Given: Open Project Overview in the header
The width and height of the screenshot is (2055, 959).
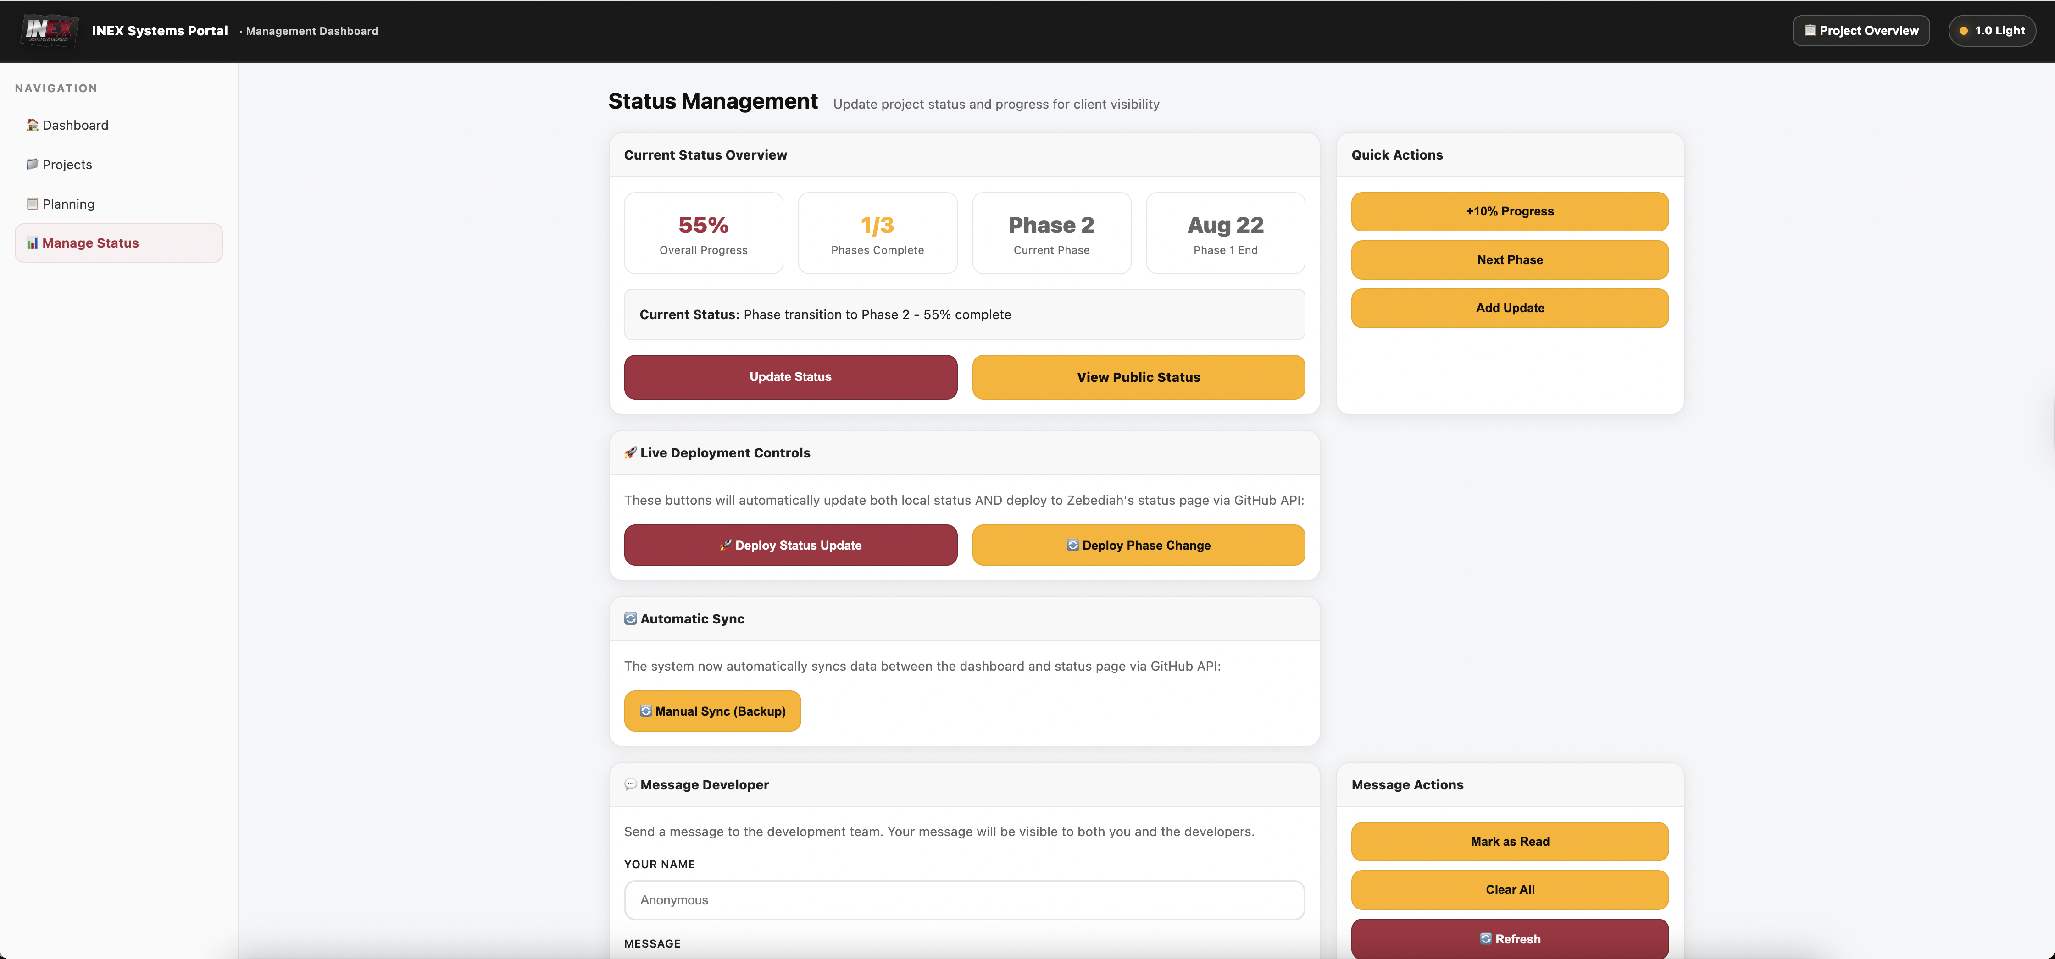Looking at the screenshot, I should click(1861, 30).
